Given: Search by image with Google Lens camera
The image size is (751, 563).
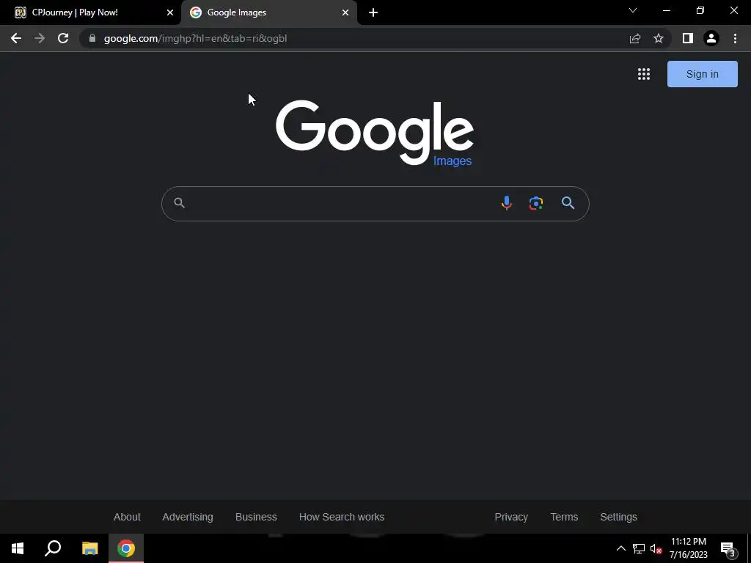Looking at the screenshot, I should click(x=536, y=204).
